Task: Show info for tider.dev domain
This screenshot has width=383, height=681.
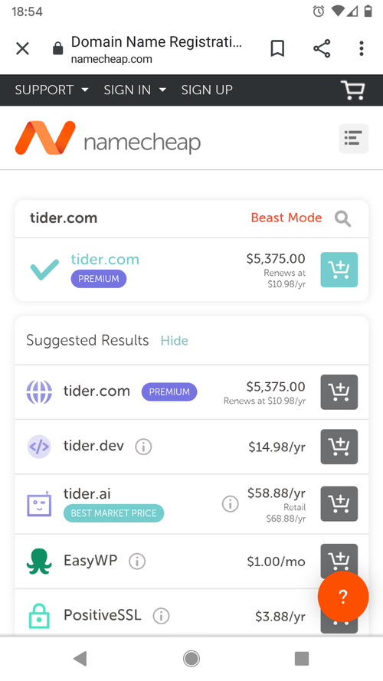Action: [143, 447]
